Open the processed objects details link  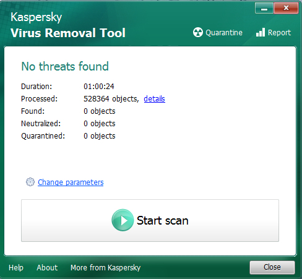pyautogui.click(x=154, y=99)
